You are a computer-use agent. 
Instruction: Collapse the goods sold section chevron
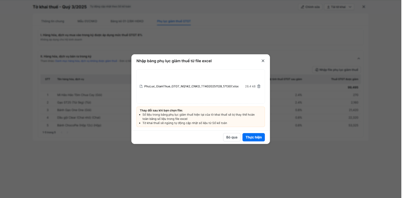pyautogui.click(x=358, y=59)
